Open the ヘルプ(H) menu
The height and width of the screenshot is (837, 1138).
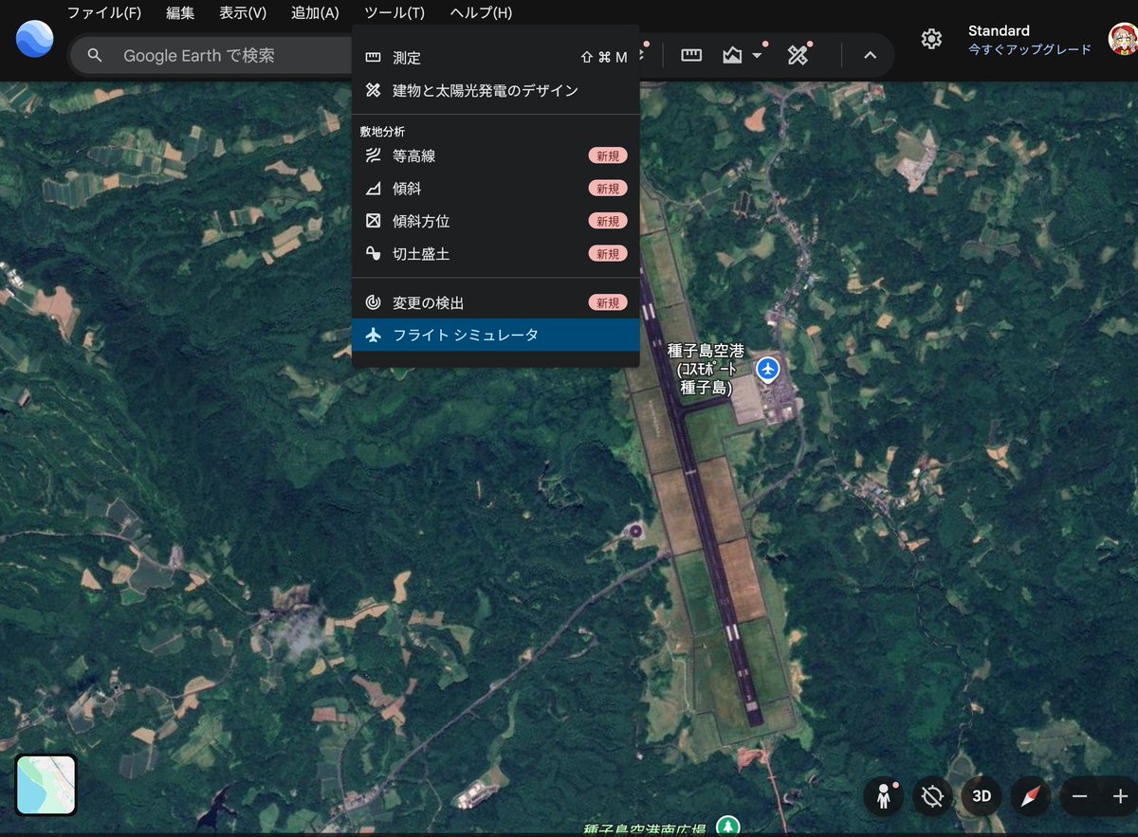point(481,12)
